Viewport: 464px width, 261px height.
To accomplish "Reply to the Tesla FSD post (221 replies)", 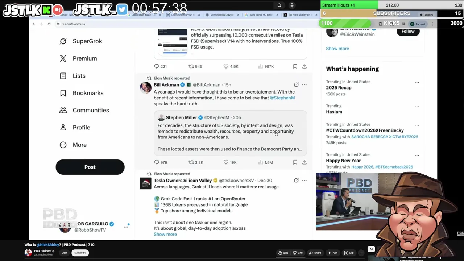I will pos(160,66).
